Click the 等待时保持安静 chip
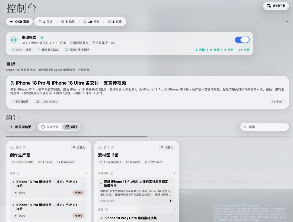This screenshot has height=222, width=293. tap(77, 50)
